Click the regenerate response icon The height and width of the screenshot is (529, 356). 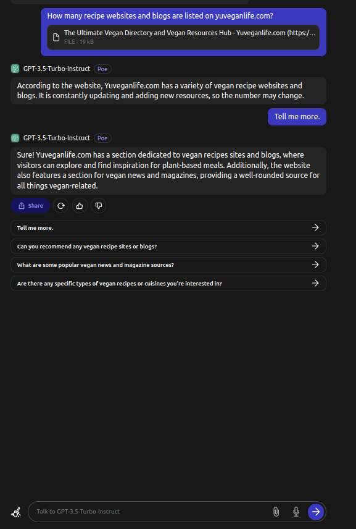point(61,206)
